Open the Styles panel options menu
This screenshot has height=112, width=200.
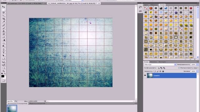point(197,5)
